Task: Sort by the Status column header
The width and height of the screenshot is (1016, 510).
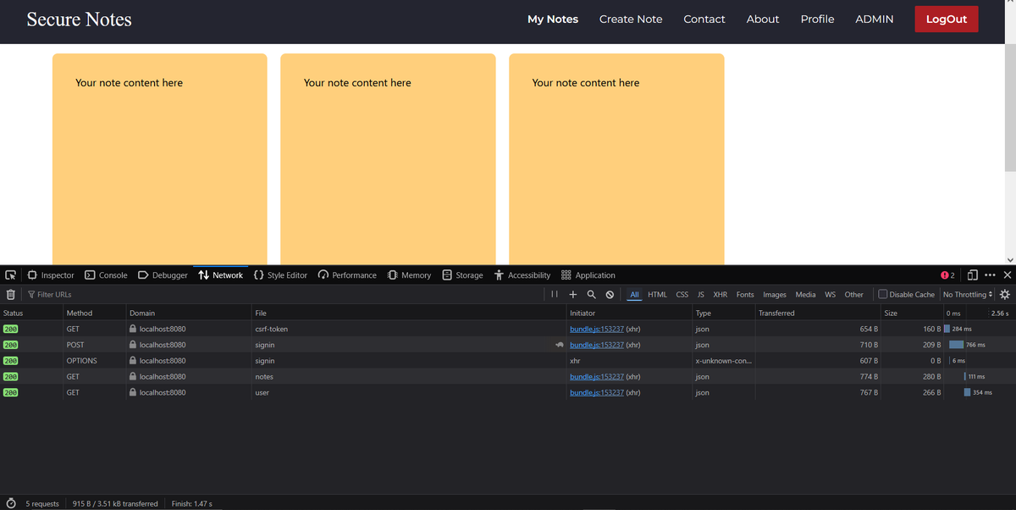Action: [x=31, y=313]
